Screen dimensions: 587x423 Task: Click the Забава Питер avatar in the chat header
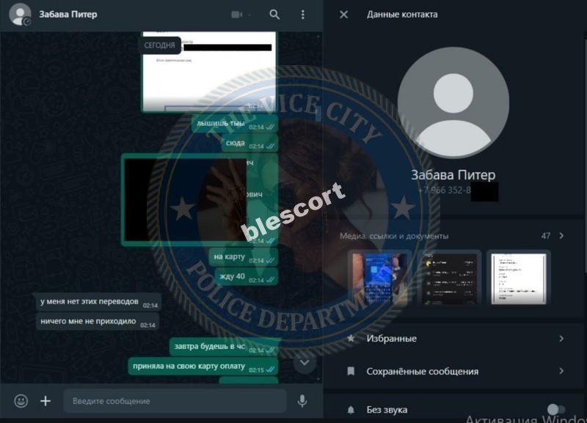[20, 15]
